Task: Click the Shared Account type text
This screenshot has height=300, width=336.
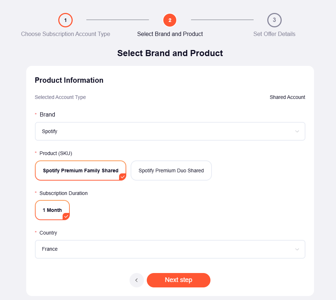Action: [287, 97]
